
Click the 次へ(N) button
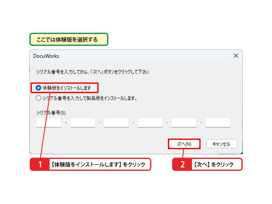(184, 144)
